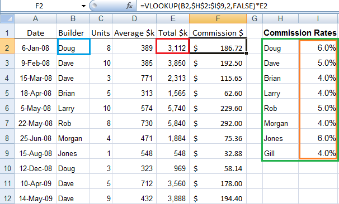Select the Total cell showing 969
This screenshot has width=339, height=204.
click(173, 167)
